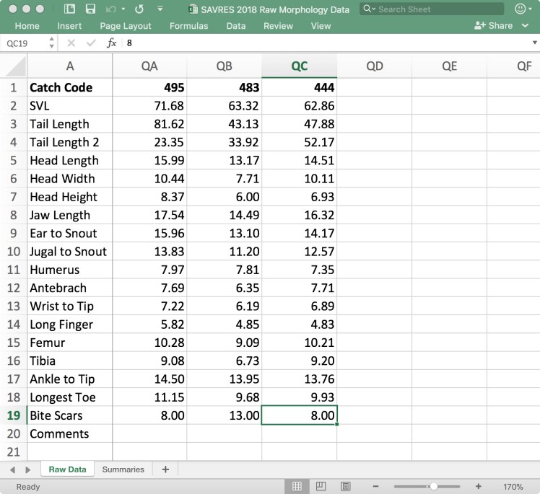The image size is (540, 494).
Task: Open the Data ribbon tab
Action: 236,26
